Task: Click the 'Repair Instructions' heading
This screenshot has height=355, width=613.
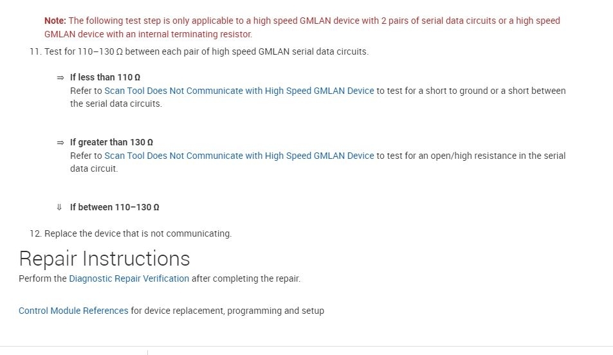Action: [104, 259]
